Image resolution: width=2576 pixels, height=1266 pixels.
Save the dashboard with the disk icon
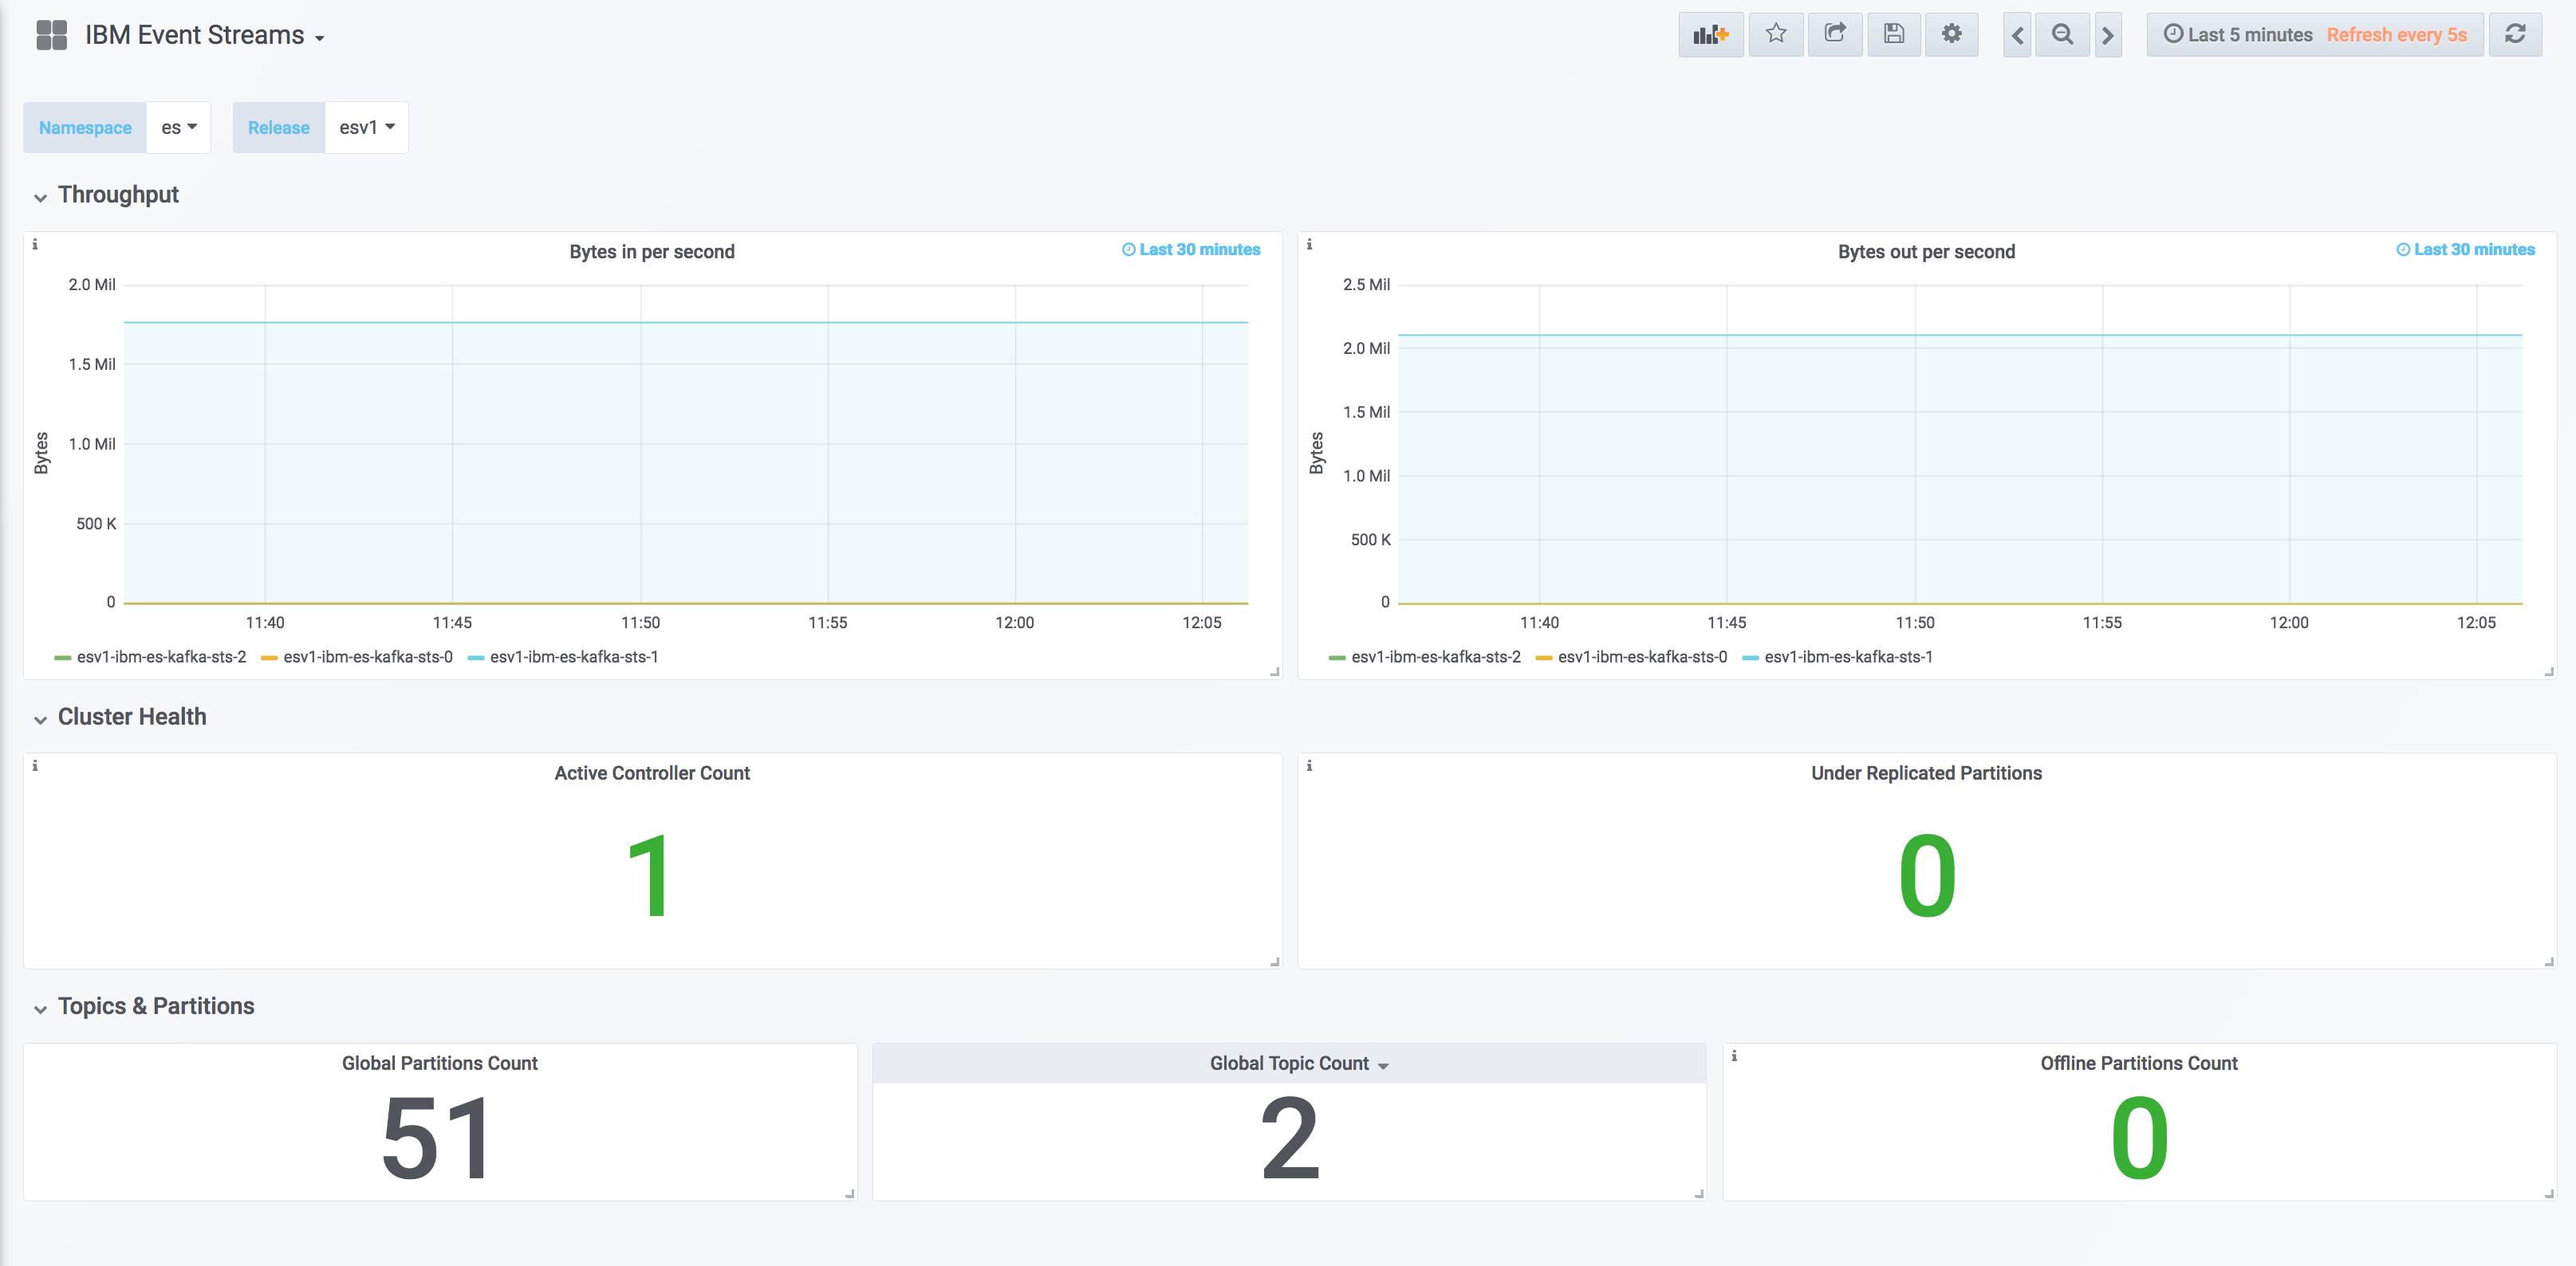point(1893,35)
